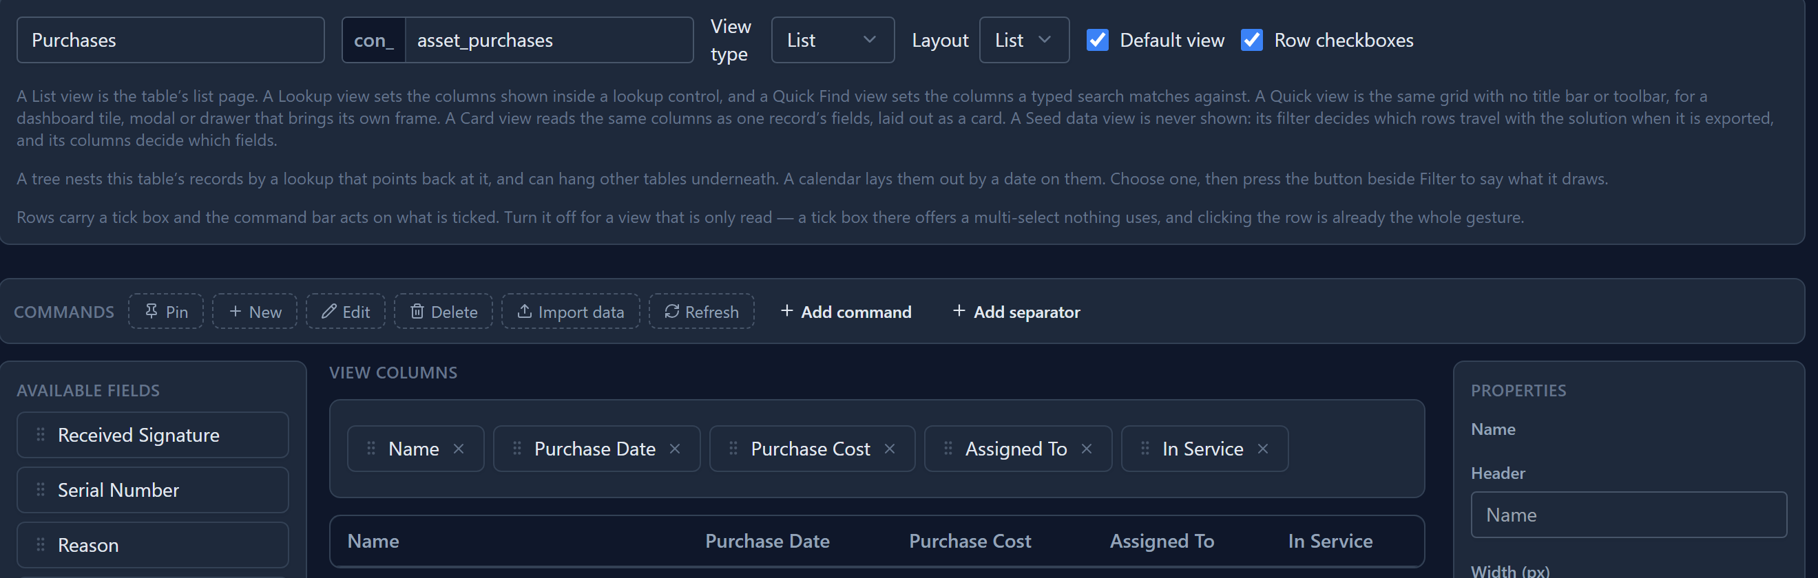Select the Received Signature available field
Screen dimensions: 1818x578
click(x=152, y=435)
